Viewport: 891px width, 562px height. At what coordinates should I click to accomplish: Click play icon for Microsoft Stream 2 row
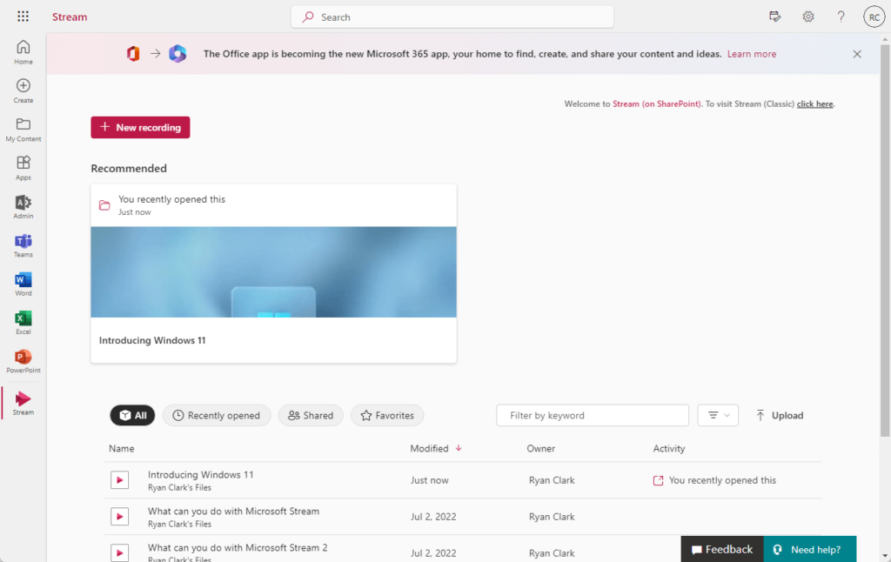[119, 552]
